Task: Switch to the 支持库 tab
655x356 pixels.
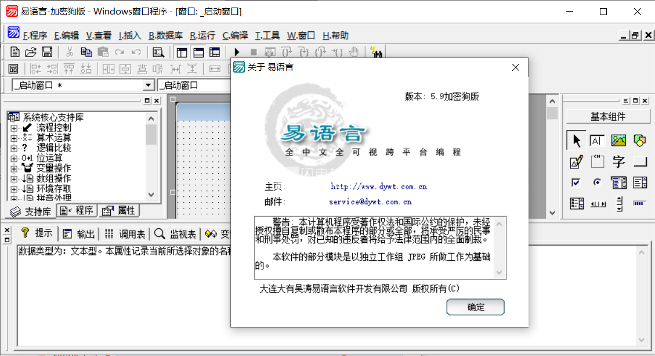Action: click(31, 211)
